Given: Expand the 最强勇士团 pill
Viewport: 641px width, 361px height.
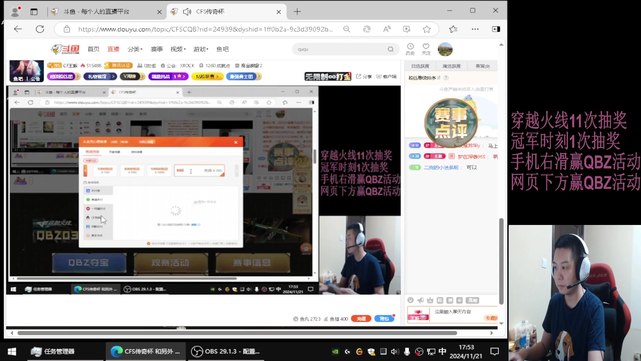Looking at the screenshot, I should pos(244,77).
